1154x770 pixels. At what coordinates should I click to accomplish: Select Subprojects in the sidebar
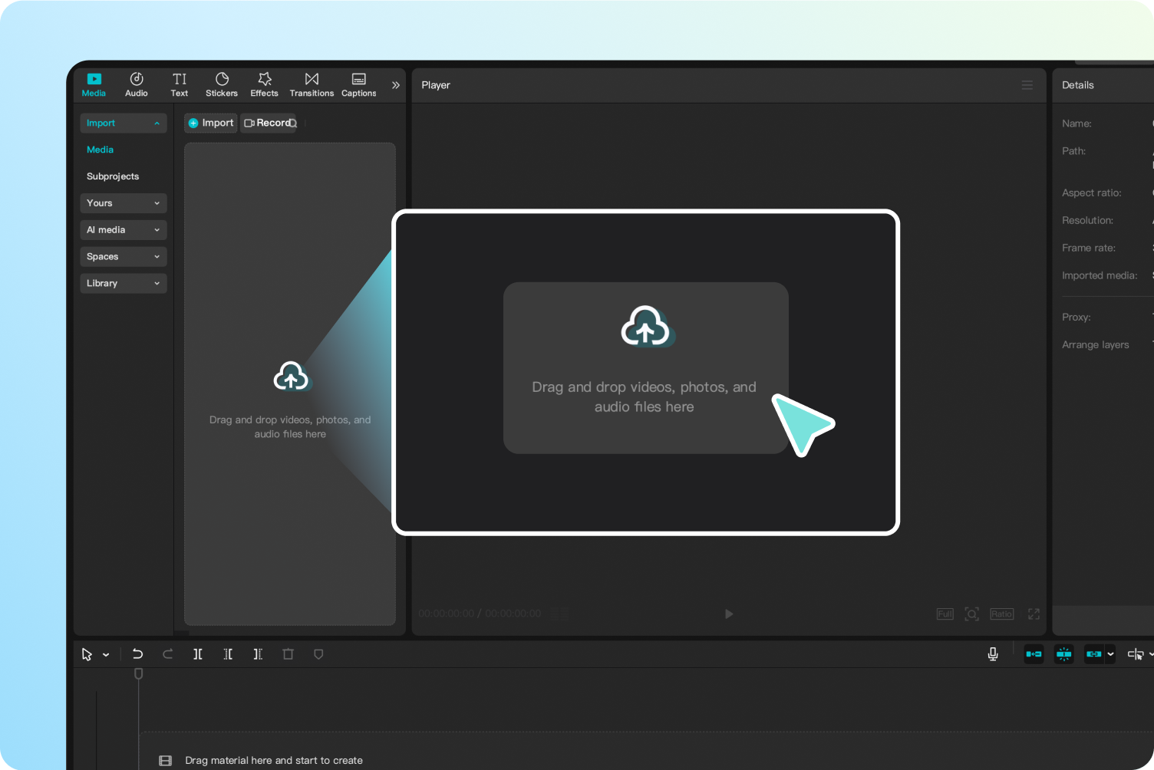pos(113,176)
